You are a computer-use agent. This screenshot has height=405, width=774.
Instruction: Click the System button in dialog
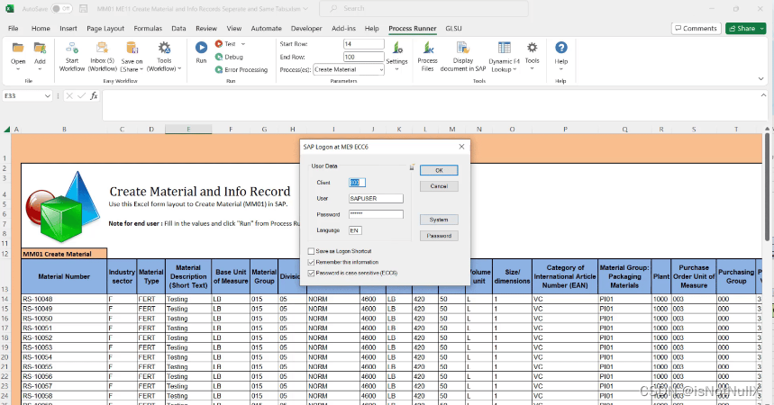[439, 220]
